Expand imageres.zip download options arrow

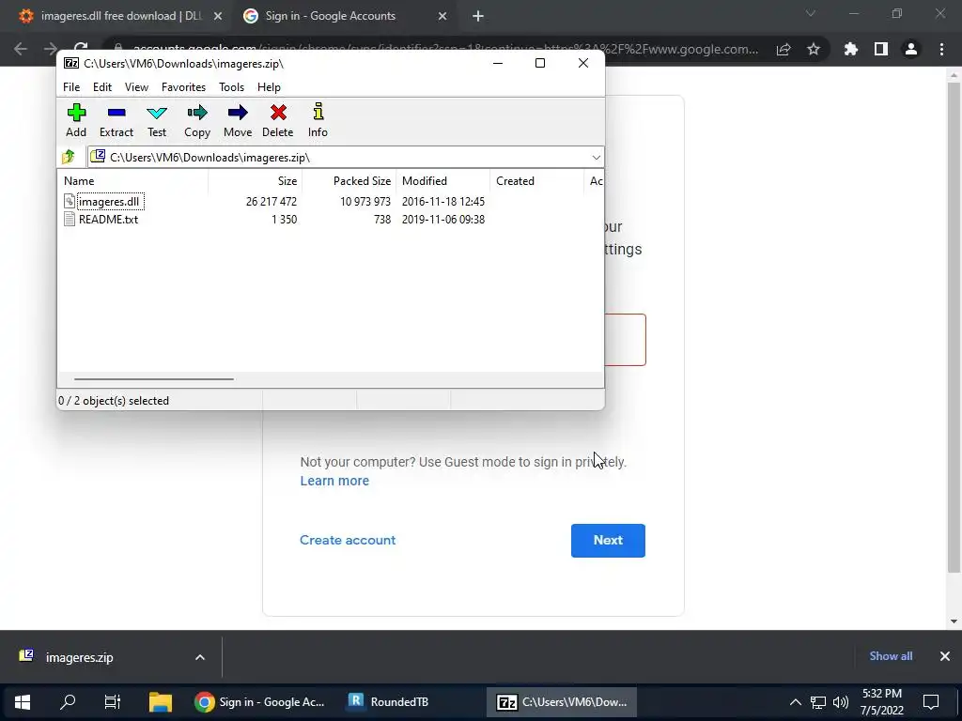coord(200,657)
